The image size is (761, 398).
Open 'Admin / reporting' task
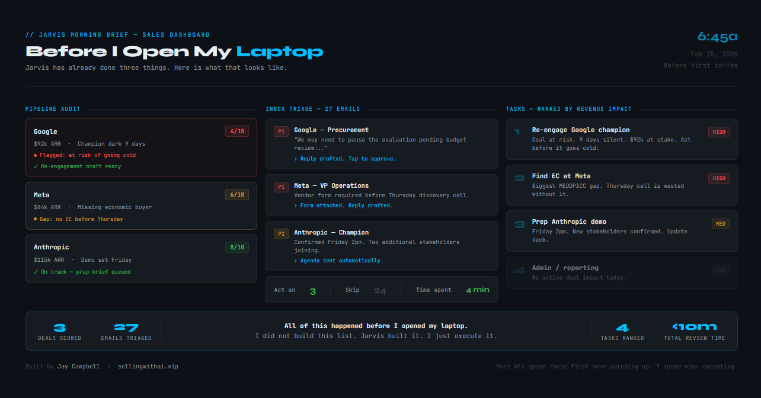[x=565, y=268]
